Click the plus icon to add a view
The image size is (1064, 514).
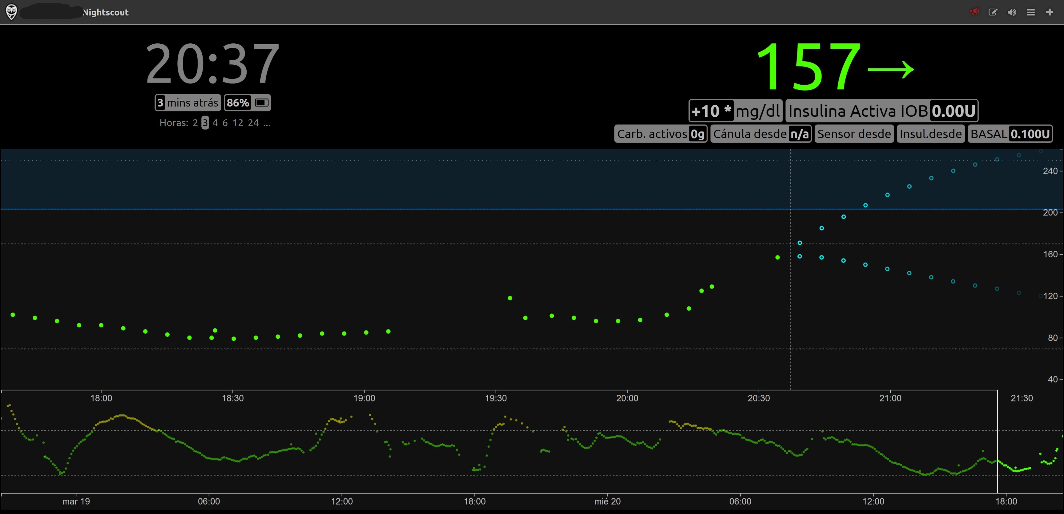tap(1049, 12)
